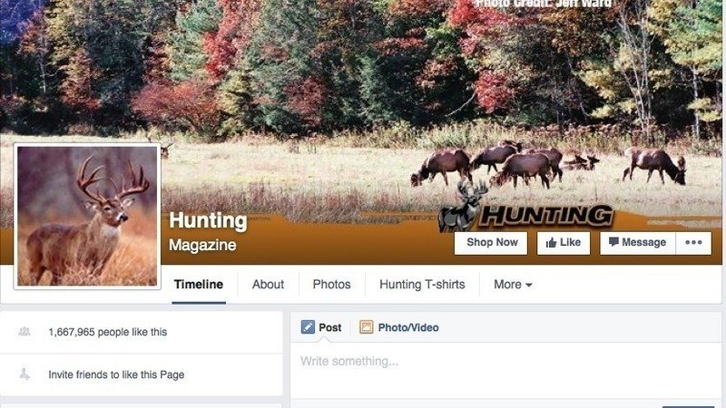The width and height of the screenshot is (726, 408).
Task: Click the thumbs-up icon on the Like button
Action: point(551,243)
